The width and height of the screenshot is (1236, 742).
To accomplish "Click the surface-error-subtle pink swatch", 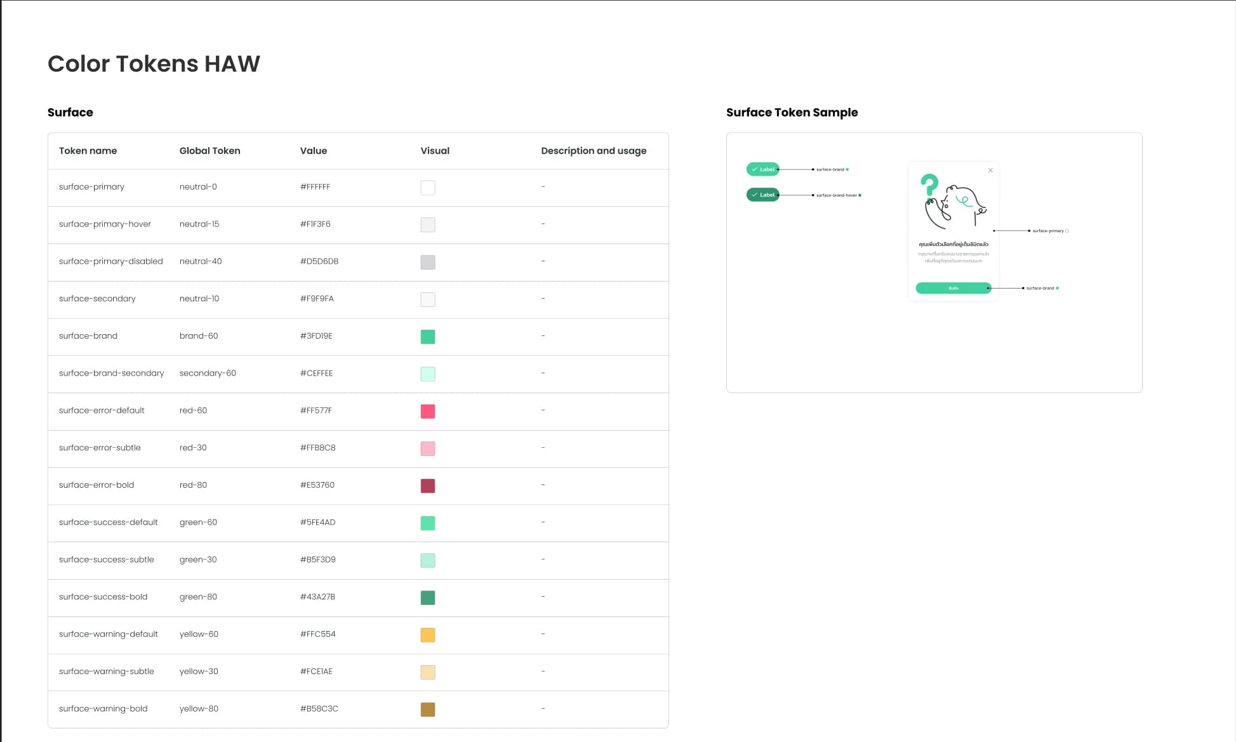I will click(x=428, y=448).
